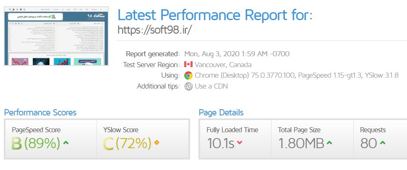Click the Chrome browser icon

point(188,76)
